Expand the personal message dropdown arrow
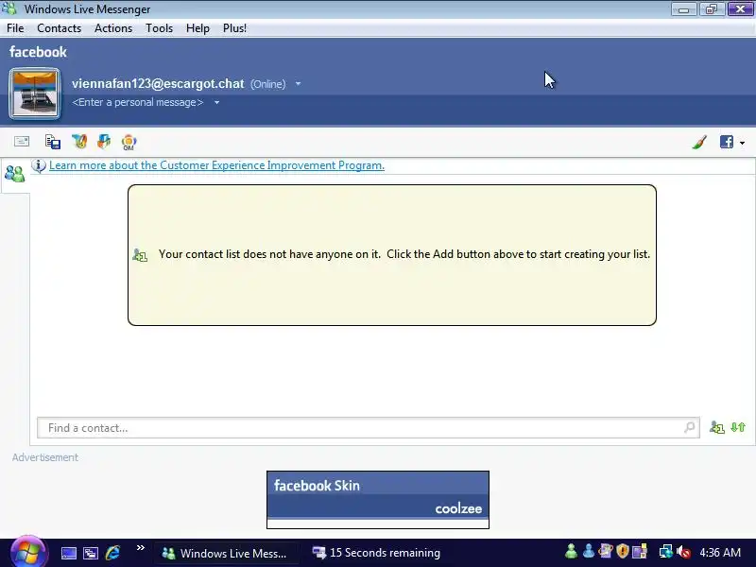The image size is (756, 567). (217, 102)
